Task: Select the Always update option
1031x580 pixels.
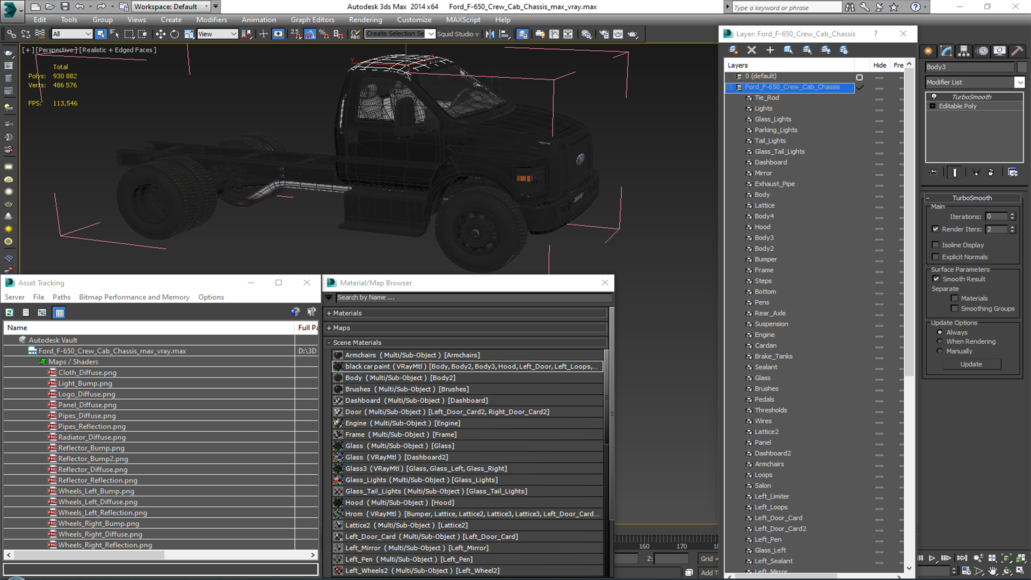Action: pyautogui.click(x=940, y=332)
